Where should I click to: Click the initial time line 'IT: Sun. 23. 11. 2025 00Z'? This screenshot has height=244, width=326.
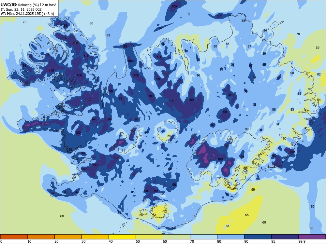tap(22, 9)
